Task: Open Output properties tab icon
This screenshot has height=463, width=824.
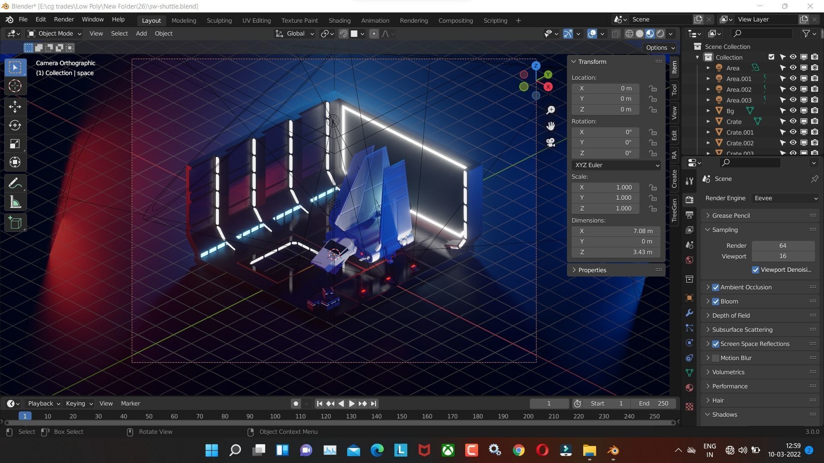Action: (x=690, y=215)
